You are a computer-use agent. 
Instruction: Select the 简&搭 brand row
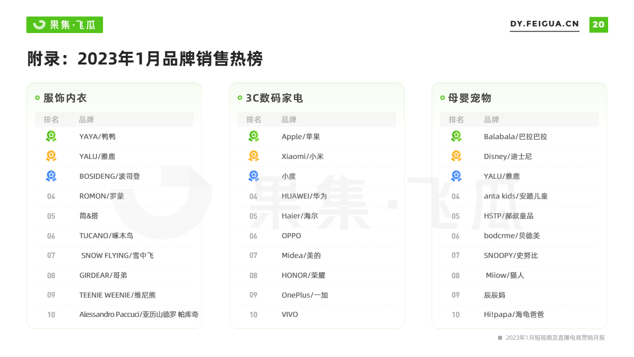coord(115,216)
